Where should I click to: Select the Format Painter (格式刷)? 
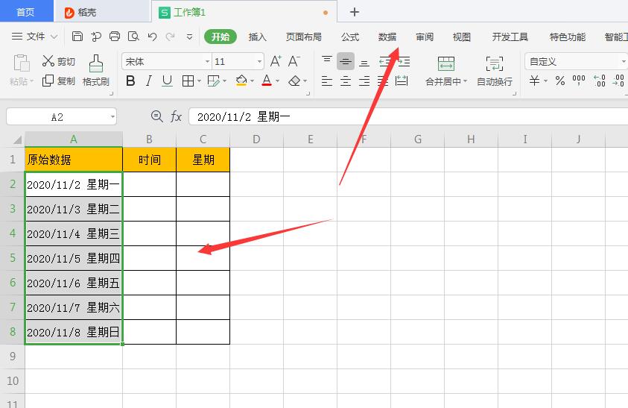(x=95, y=71)
